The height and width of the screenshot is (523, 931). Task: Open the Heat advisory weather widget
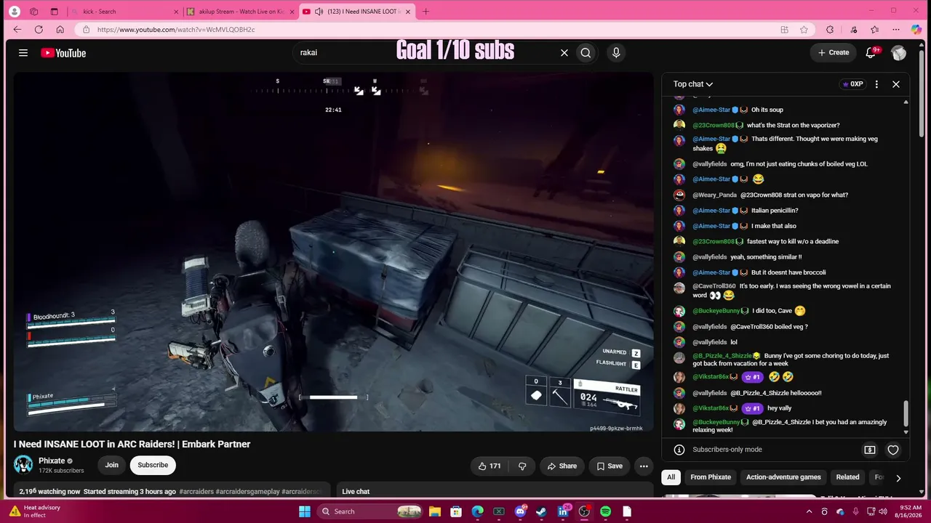(x=33, y=511)
